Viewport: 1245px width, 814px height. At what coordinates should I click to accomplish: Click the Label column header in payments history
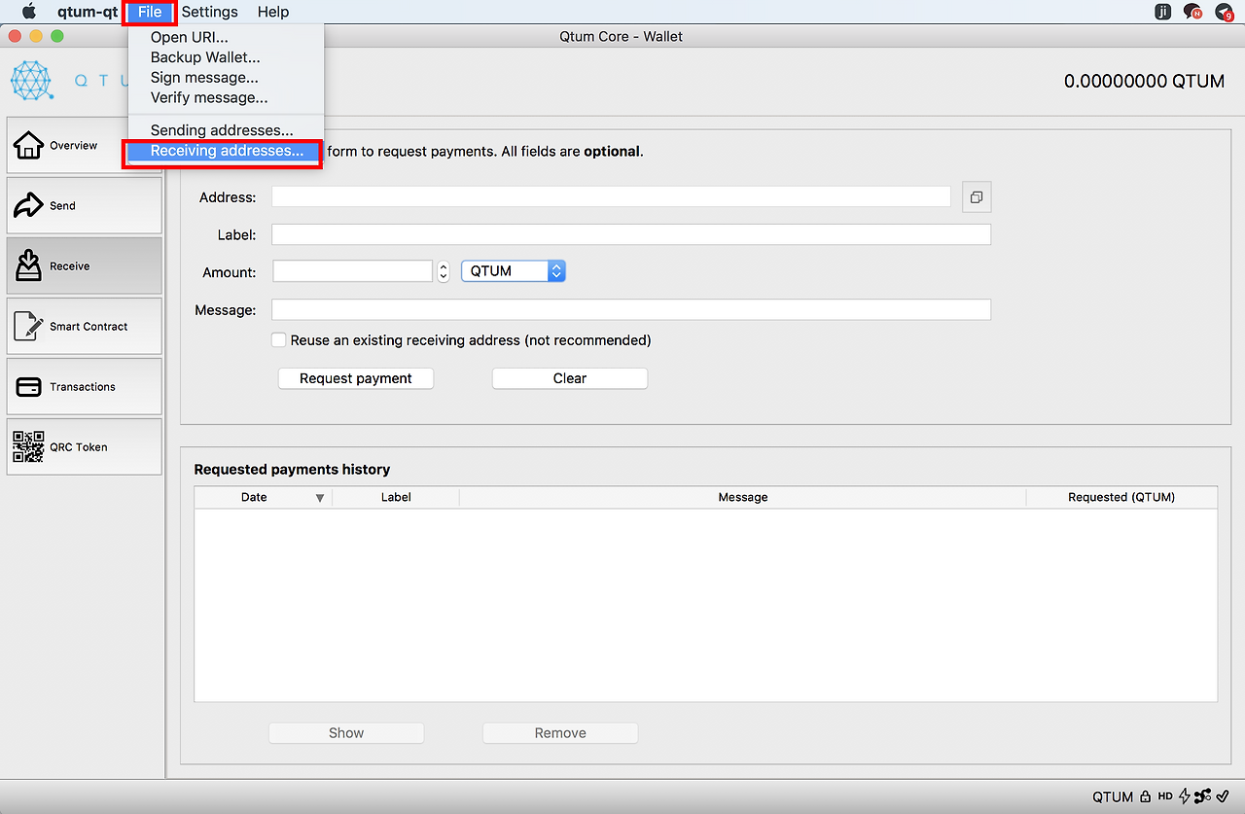396,497
